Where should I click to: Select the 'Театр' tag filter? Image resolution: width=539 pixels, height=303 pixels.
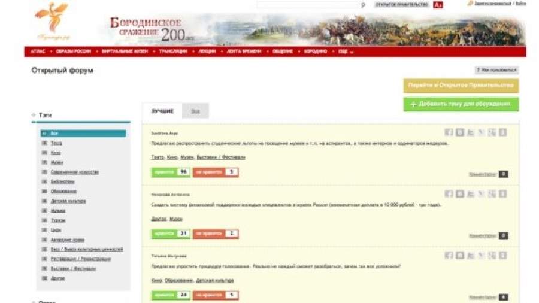coord(56,143)
